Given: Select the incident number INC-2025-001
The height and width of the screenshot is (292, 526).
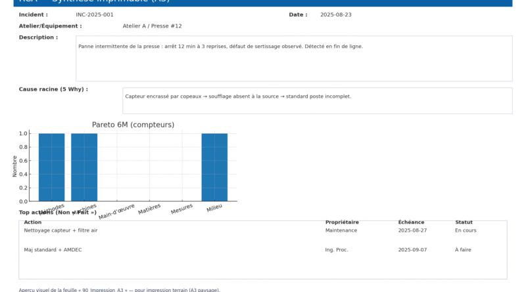Looking at the screenshot, I should click(95, 14).
